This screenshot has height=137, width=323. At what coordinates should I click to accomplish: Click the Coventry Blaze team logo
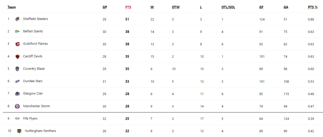tap(17, 69)
